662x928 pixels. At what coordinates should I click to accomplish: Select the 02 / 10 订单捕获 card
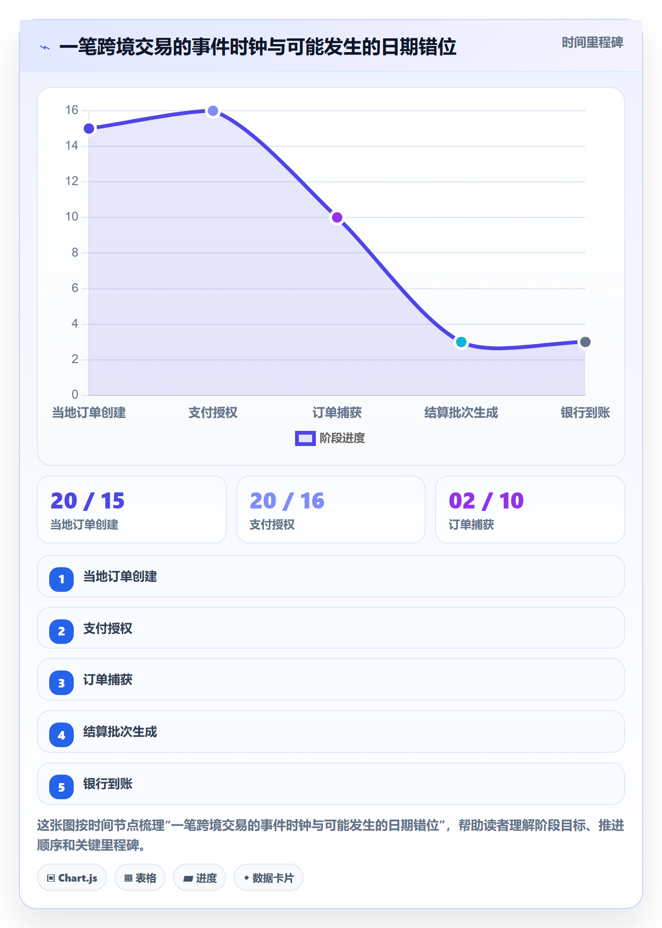click(530, 509)
